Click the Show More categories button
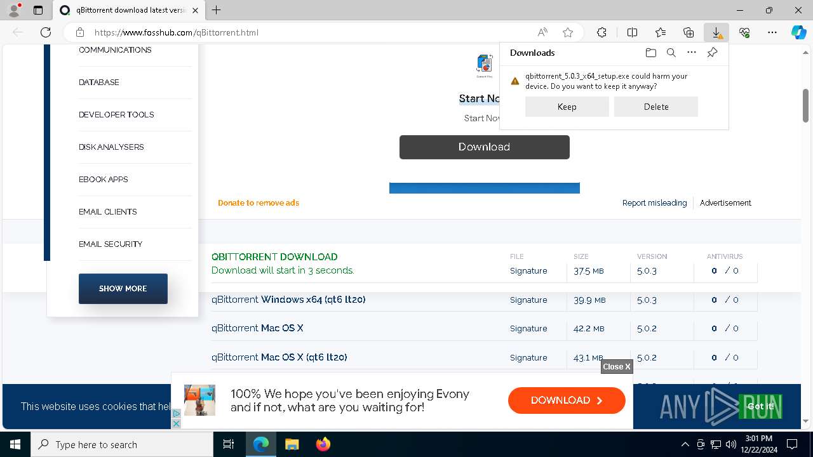813x457 pixels. click(123, 289)
